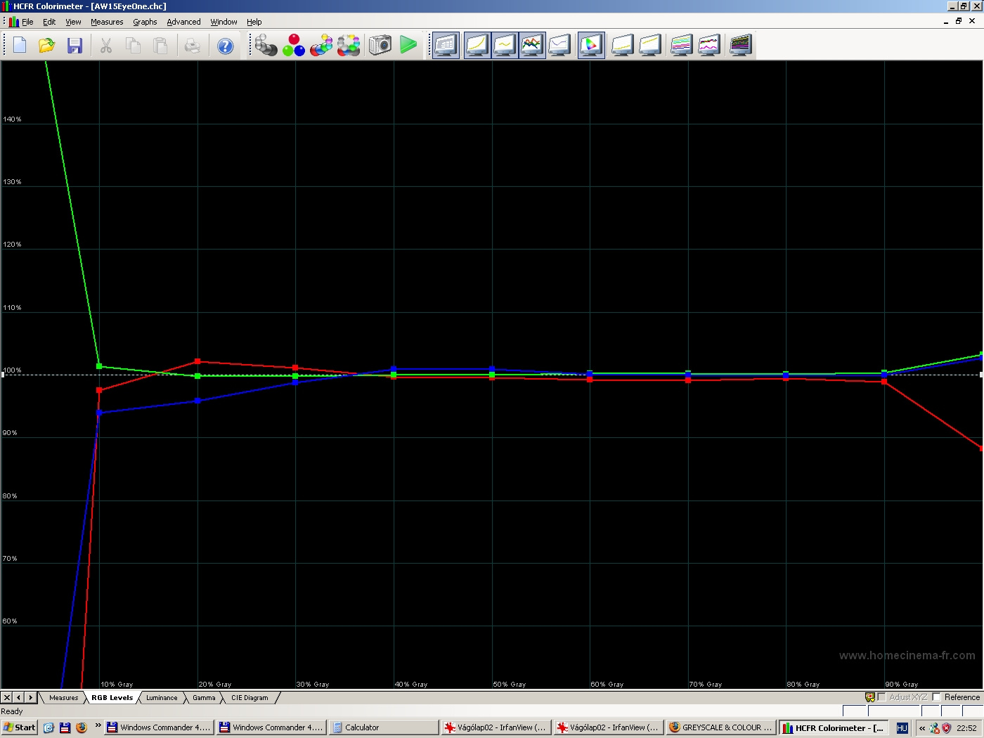This screenshot has height=738, width=984.
Task: Measure secondaries with multicolor spheres icon
Action: coord(321,46)
